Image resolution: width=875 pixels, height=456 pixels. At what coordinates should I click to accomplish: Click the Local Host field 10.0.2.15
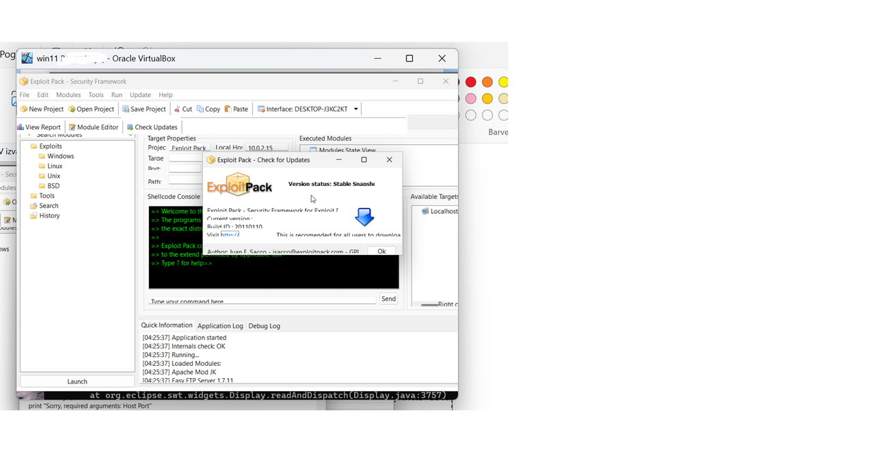(x=267, y=148)
